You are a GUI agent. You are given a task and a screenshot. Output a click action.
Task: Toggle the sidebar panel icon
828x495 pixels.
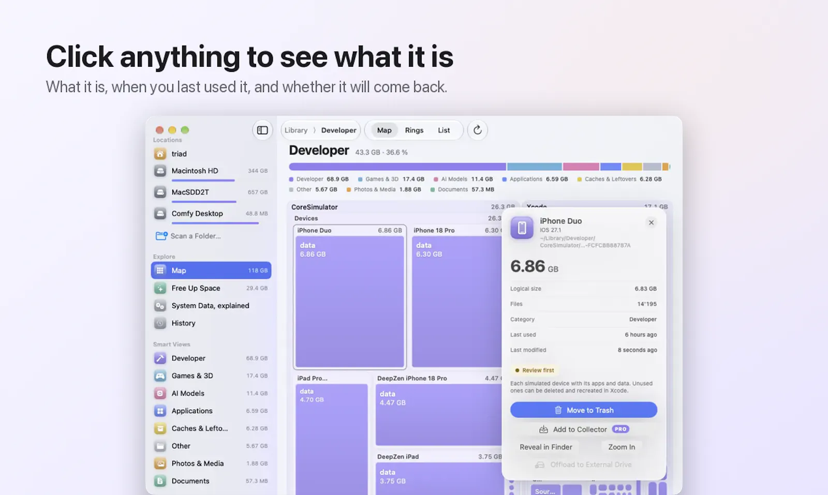tap(262, 130)
